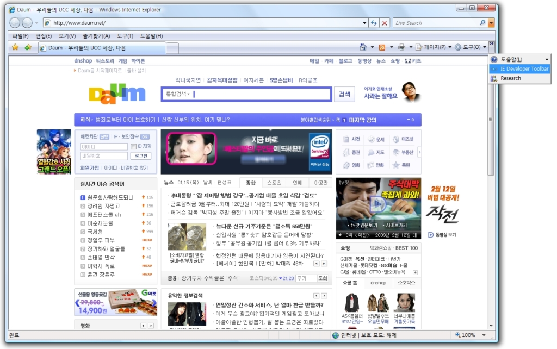Expand more shopping malls with the plus button
Image resolution: width=557 pixels, height=349 pixels.
point(415,272)
